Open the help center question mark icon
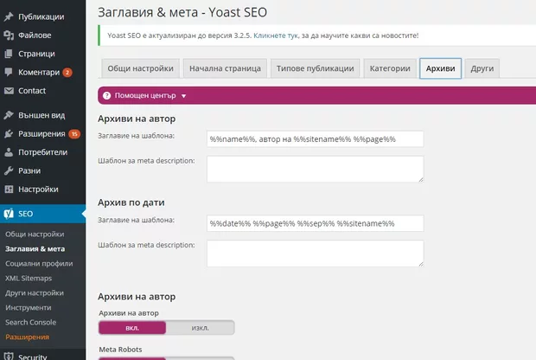Viewport: 536px width, 360px height. tap(106, 95)
